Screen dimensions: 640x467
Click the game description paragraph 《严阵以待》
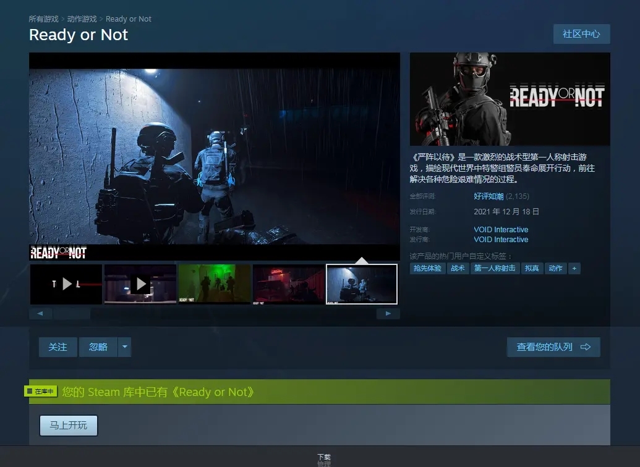tap(502, 168)
